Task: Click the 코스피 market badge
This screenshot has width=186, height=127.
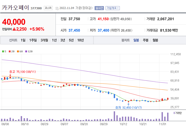Action: 48,8
